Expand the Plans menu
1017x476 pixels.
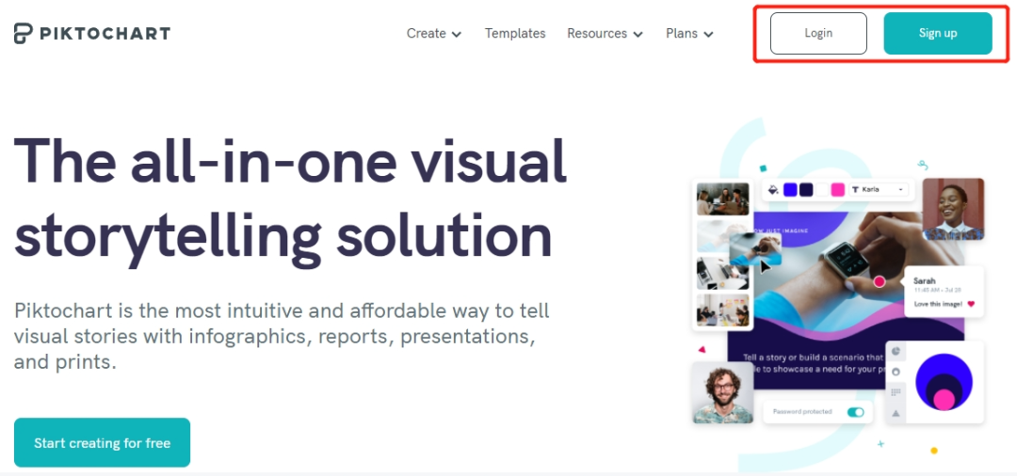coord(689,34)
